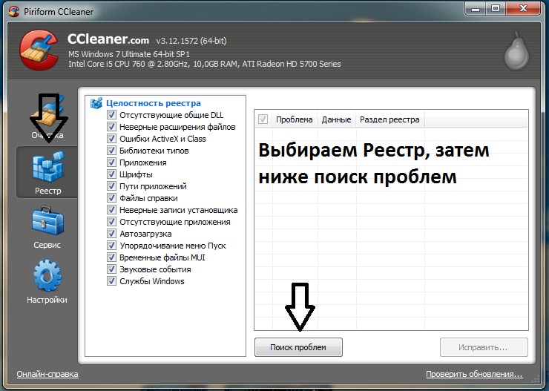Screen dimensions: 549x391
Task: Open the Онлайн-справка link
Action: 47,375
